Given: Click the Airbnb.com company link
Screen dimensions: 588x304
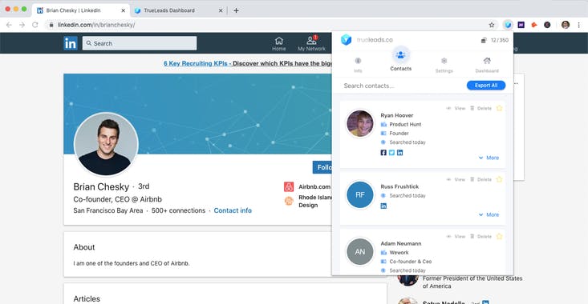Looking at the screenshot, I should (314, 186).
